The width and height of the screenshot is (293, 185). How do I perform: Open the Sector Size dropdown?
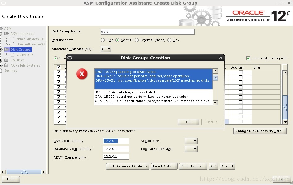pyautogui.click(x=191, y=141)
